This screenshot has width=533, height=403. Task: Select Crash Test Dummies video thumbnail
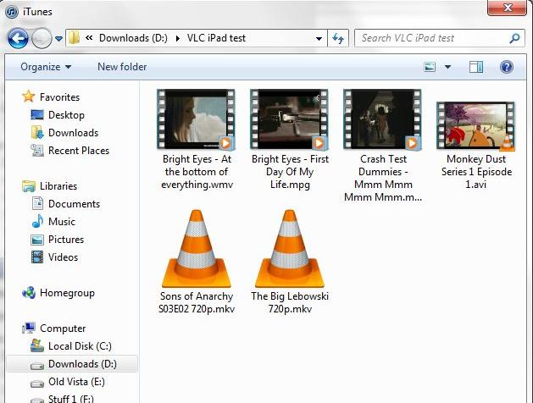[x=382, y=119]
